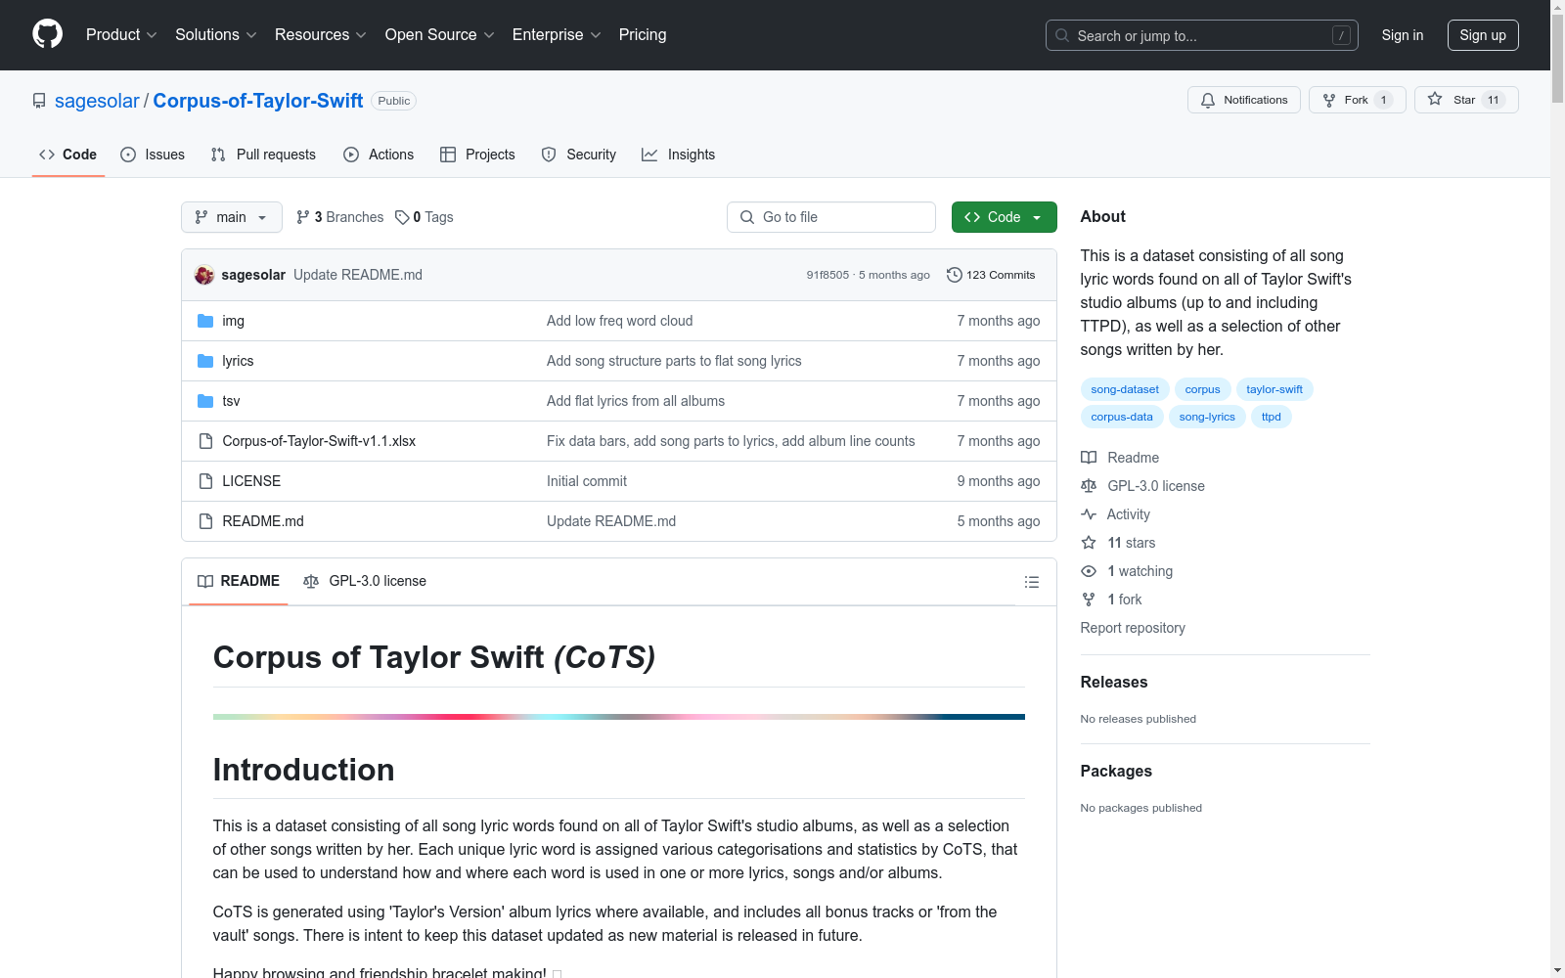Open the GitHub homepage logo
1565x978 pixels.
47,34
